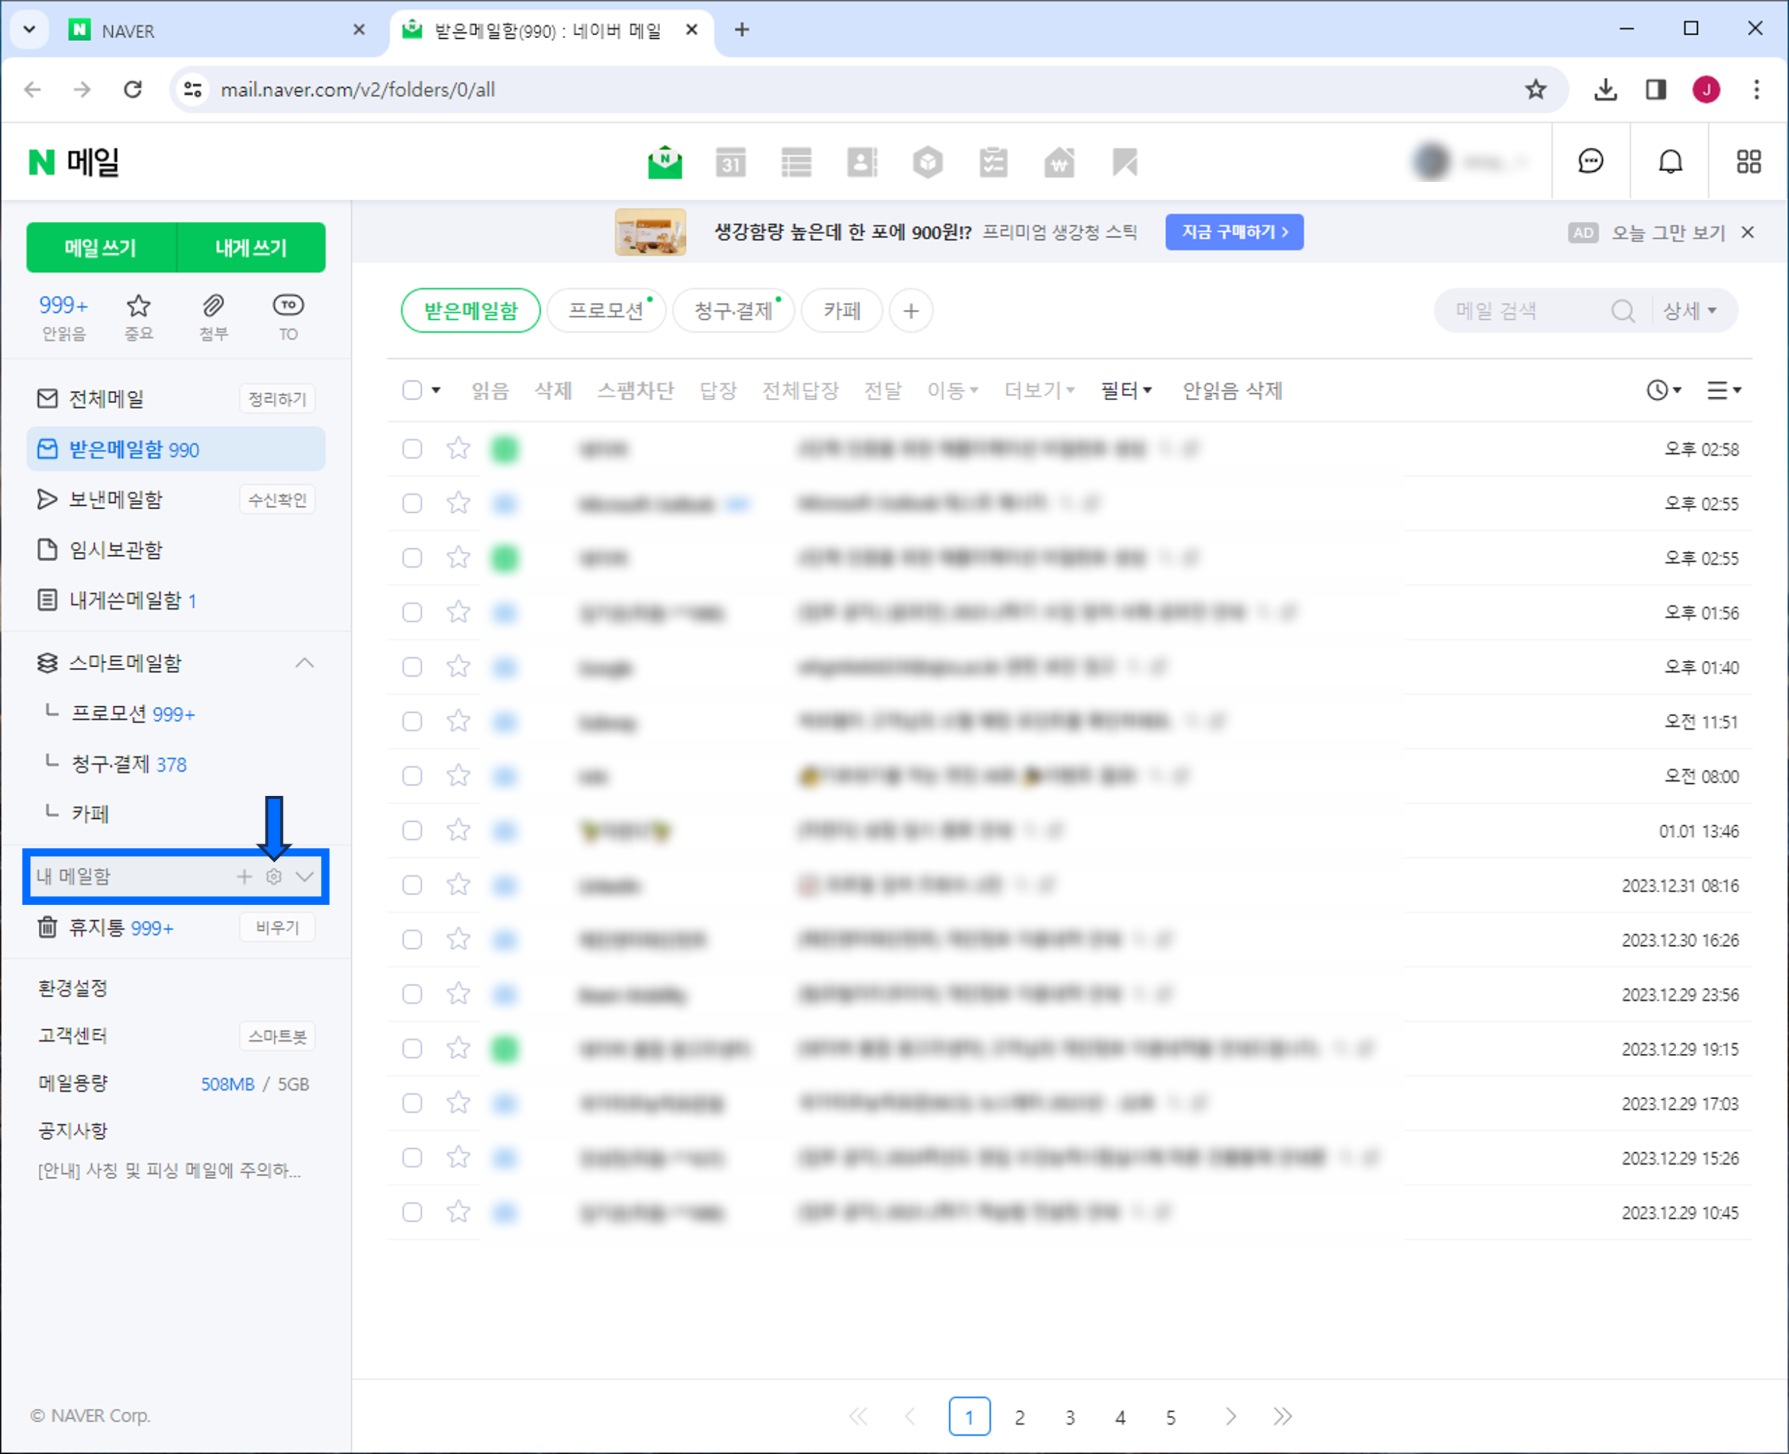Go to page 3 of the mail list
1789x1454 pixels.
click(x=1070, y=1418)
